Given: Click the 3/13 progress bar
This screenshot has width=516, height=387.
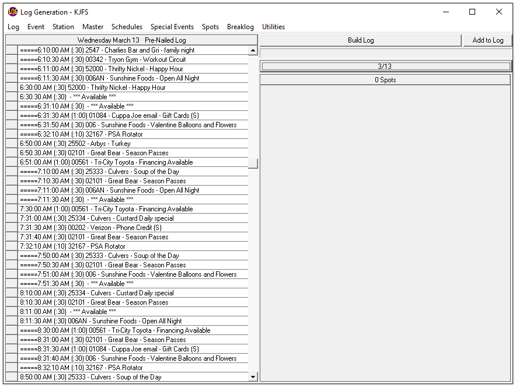Looking at the screenshot, I should (x=385, y=67).
